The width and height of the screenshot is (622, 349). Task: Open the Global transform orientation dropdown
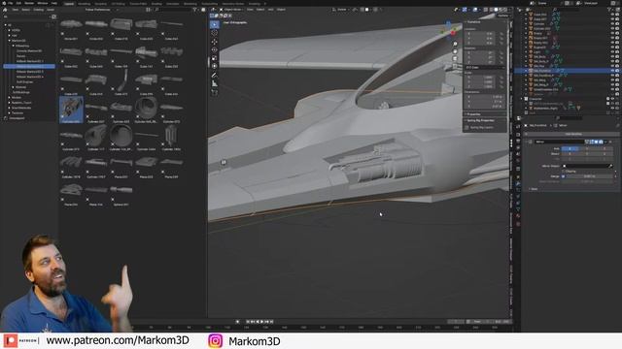coord(341,10)
